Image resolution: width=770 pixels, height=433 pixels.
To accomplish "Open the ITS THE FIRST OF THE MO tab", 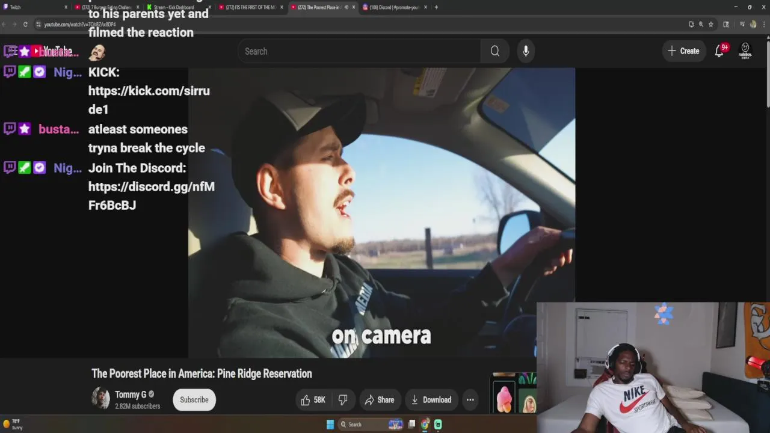I will (x=250, y=7).
